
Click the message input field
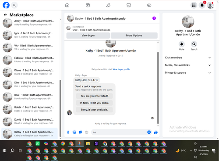click(119, 132)
